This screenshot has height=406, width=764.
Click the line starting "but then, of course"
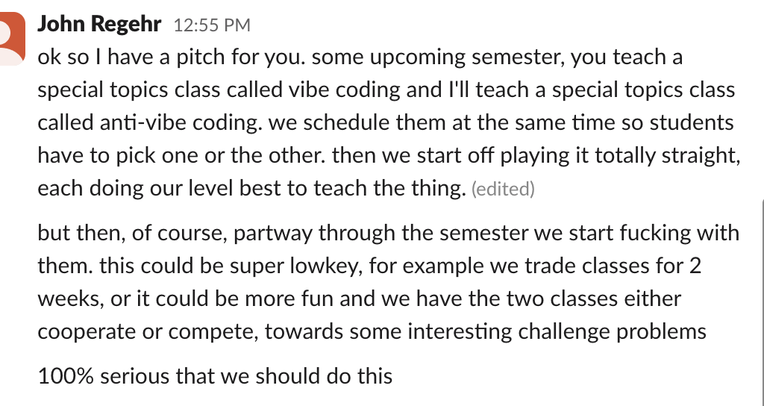(388, 233)
